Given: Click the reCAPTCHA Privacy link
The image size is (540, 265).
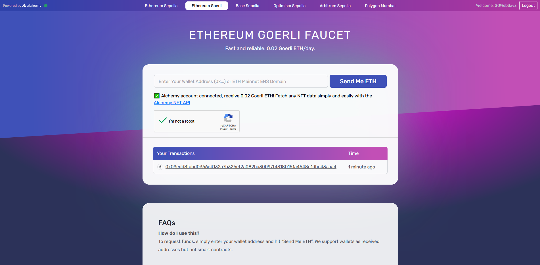Looking at the screenshot, I should 224,129.
